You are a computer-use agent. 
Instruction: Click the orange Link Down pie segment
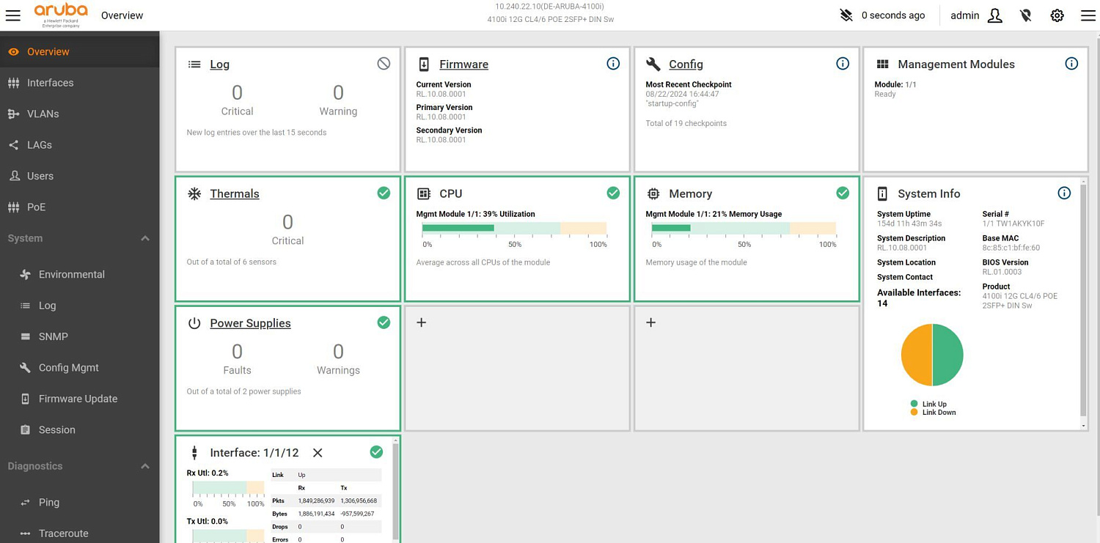pyautogui.click(x=916, y=355)
